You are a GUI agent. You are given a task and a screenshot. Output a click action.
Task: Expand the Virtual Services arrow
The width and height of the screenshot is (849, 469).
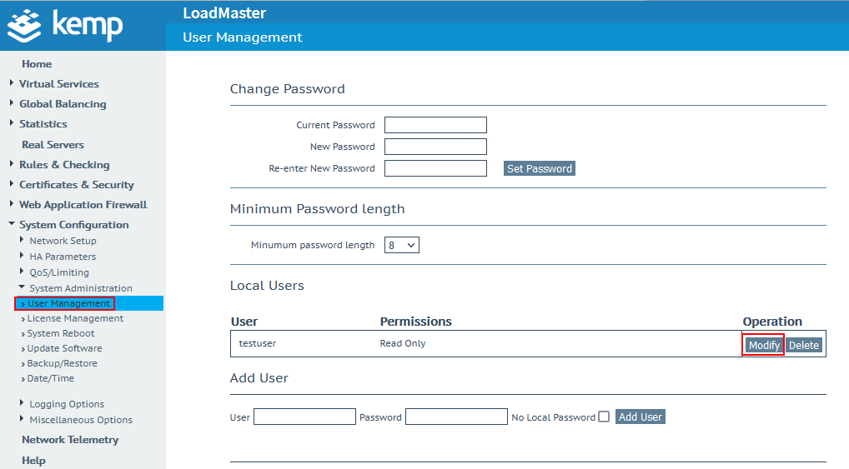coord(12,83)
